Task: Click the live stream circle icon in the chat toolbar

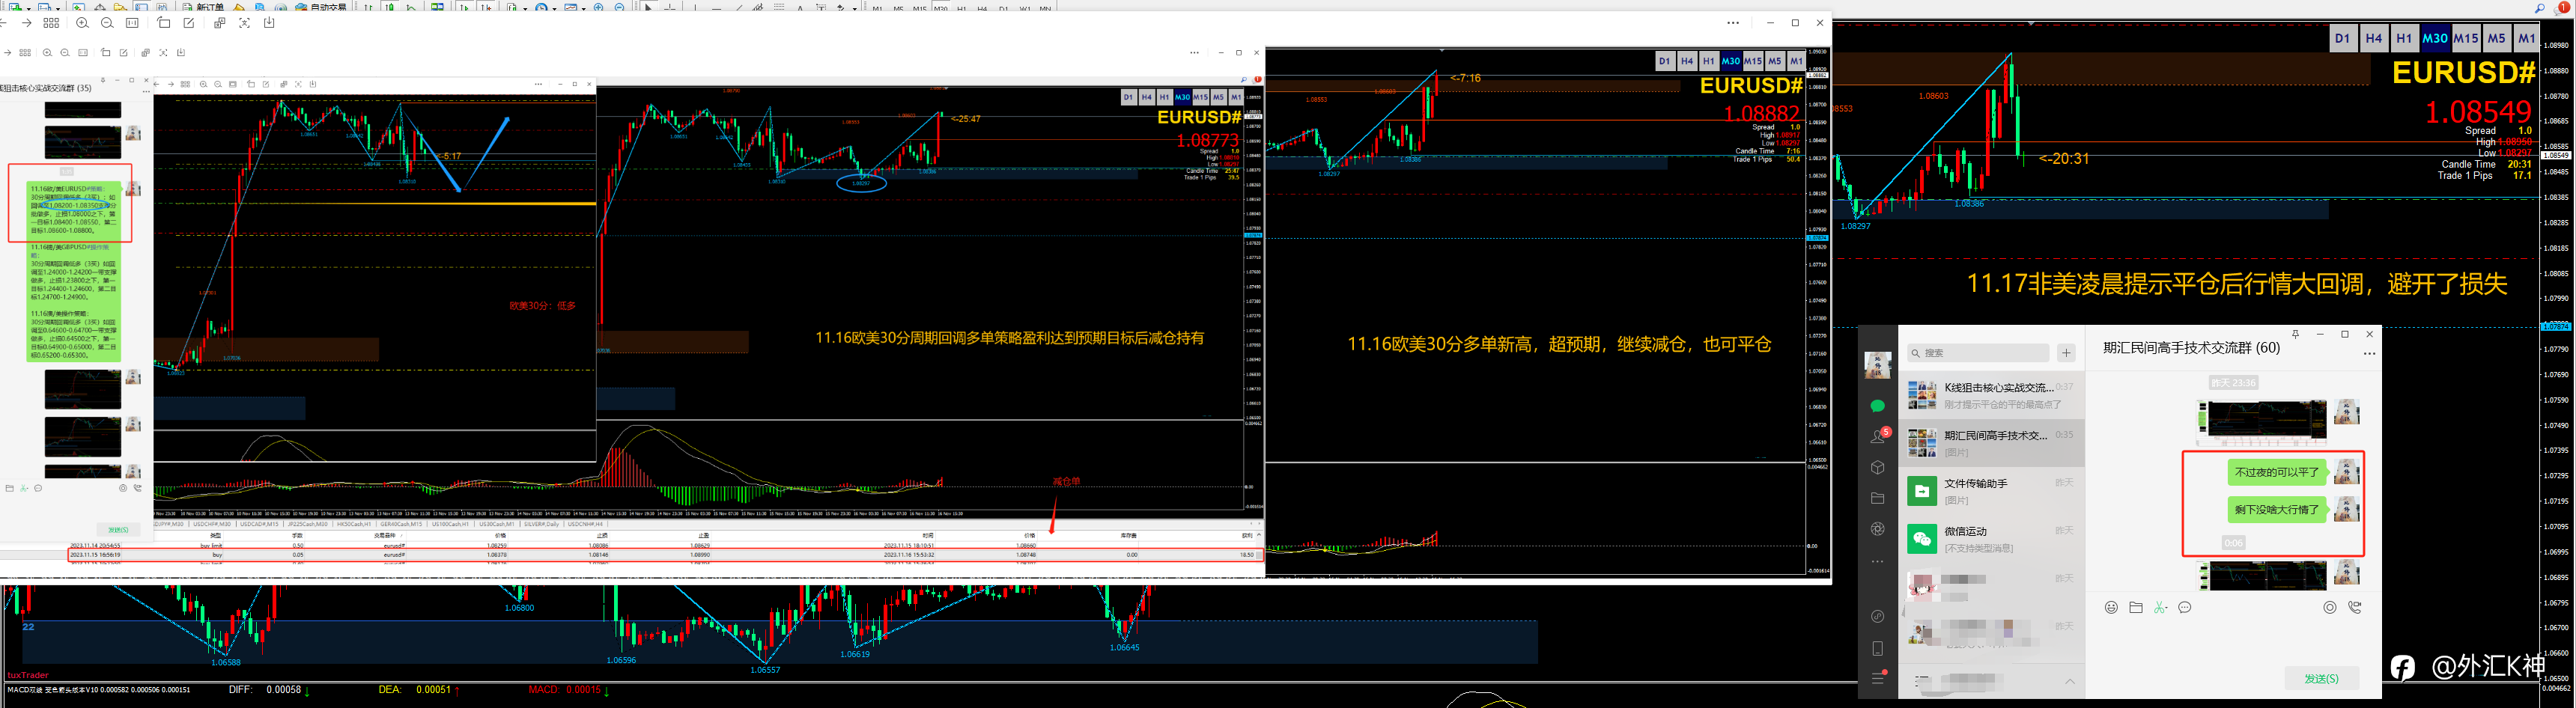Action: pos(2330,607)
